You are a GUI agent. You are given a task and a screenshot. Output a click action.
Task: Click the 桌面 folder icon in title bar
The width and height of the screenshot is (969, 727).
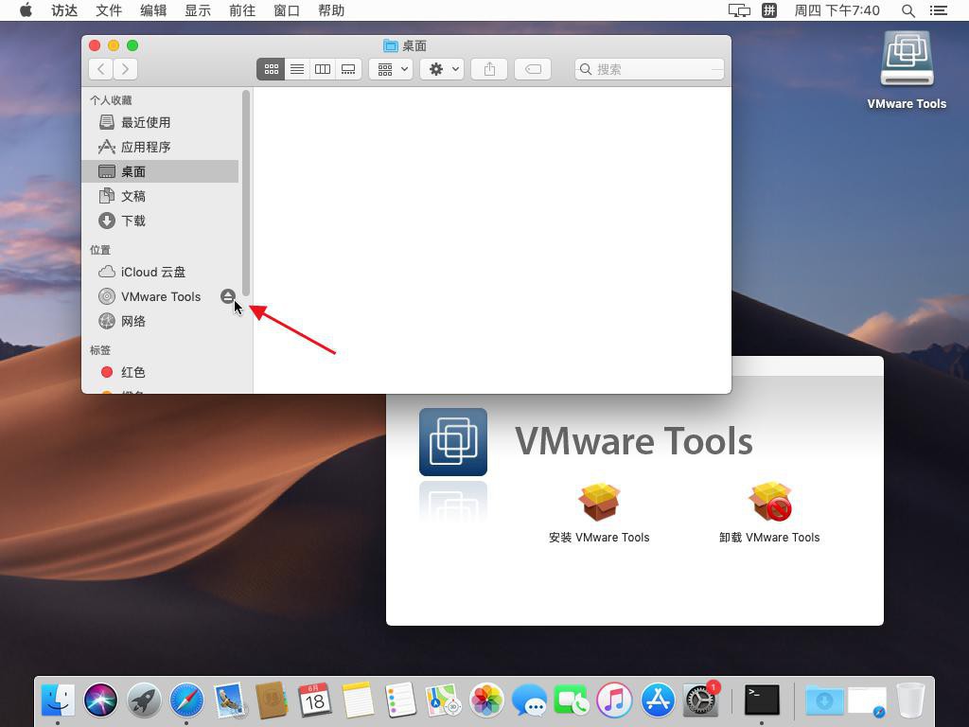click(x=390, y=45)
